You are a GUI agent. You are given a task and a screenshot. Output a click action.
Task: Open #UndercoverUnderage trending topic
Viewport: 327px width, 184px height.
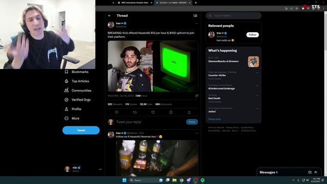pos(221,88)
